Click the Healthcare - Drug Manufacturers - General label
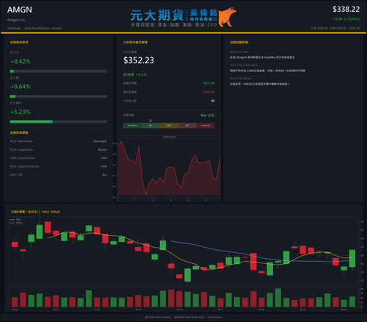The image size is (367, 322). [34, 28]
